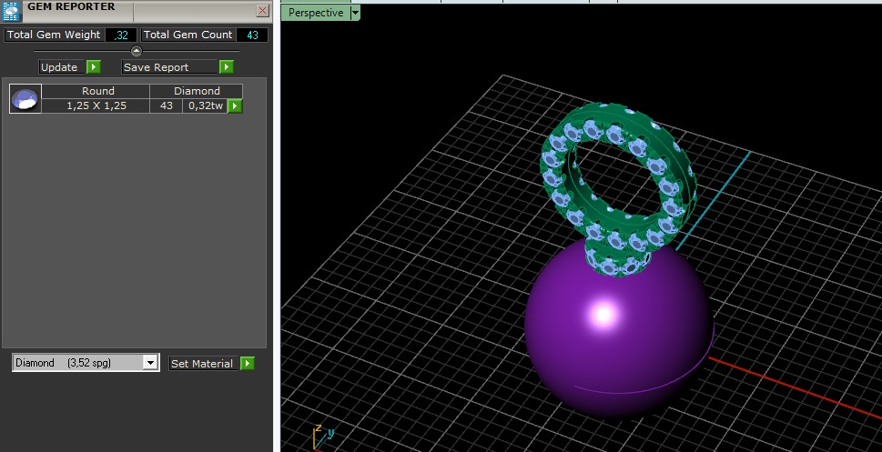Select the round gem thumbnail
This screenshot has height=452, width=882.
tap(25, 99)
